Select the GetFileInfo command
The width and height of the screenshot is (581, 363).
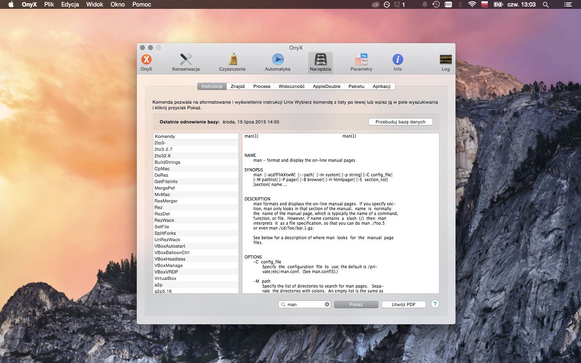tap(196, 181)
